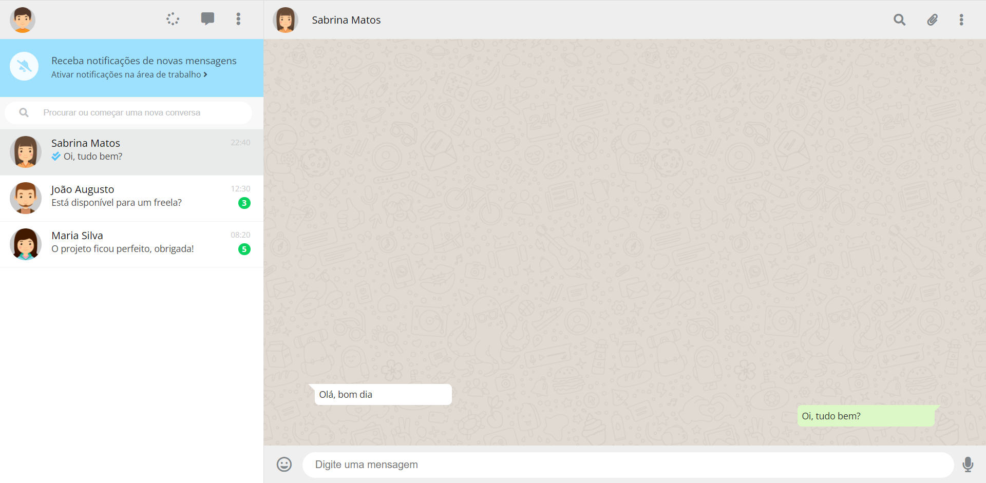Open the new chat icon
This screenshot has width=986, height=483.
[x=207, y=19]
